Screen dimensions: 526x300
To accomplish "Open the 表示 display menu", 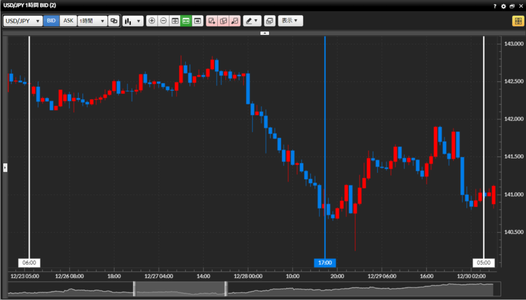I will [290, 21].
